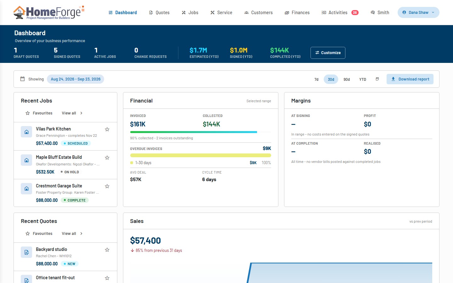Favourite the Backyard studio quote
Image resolution: width=453 pixels, height=283 pixels.
[107, 250]
